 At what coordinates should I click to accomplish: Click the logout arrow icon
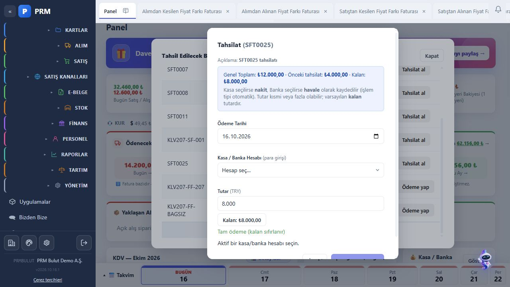[x=84, y=243]
